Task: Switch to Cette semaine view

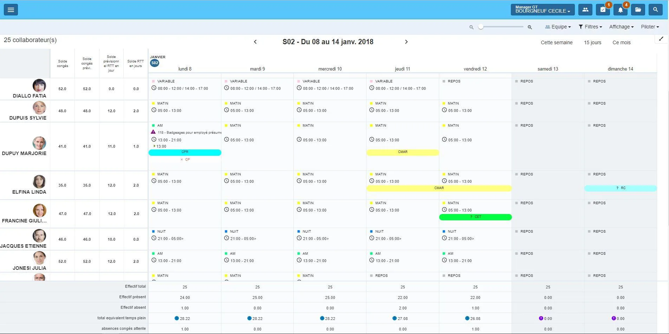Action: click(557, 42)
